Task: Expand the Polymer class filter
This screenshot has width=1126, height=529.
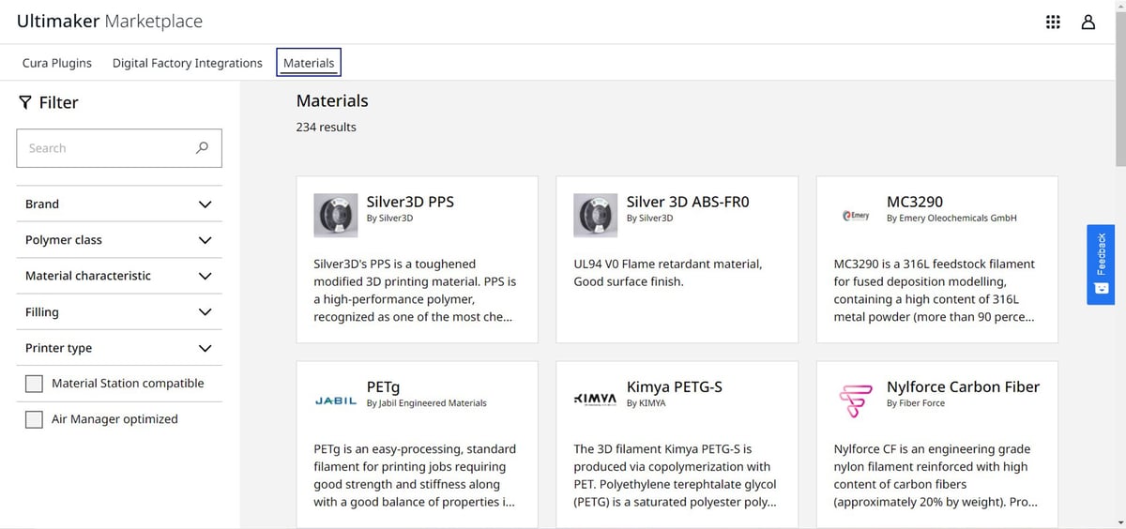Action: 119,240
